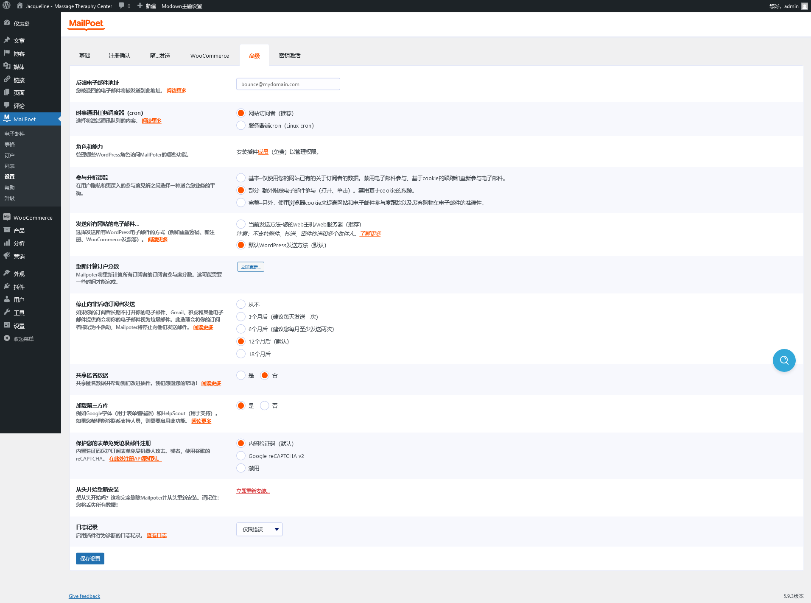
Task: Click the 分析 bar chart icon in sidebar
Action: 7,243
